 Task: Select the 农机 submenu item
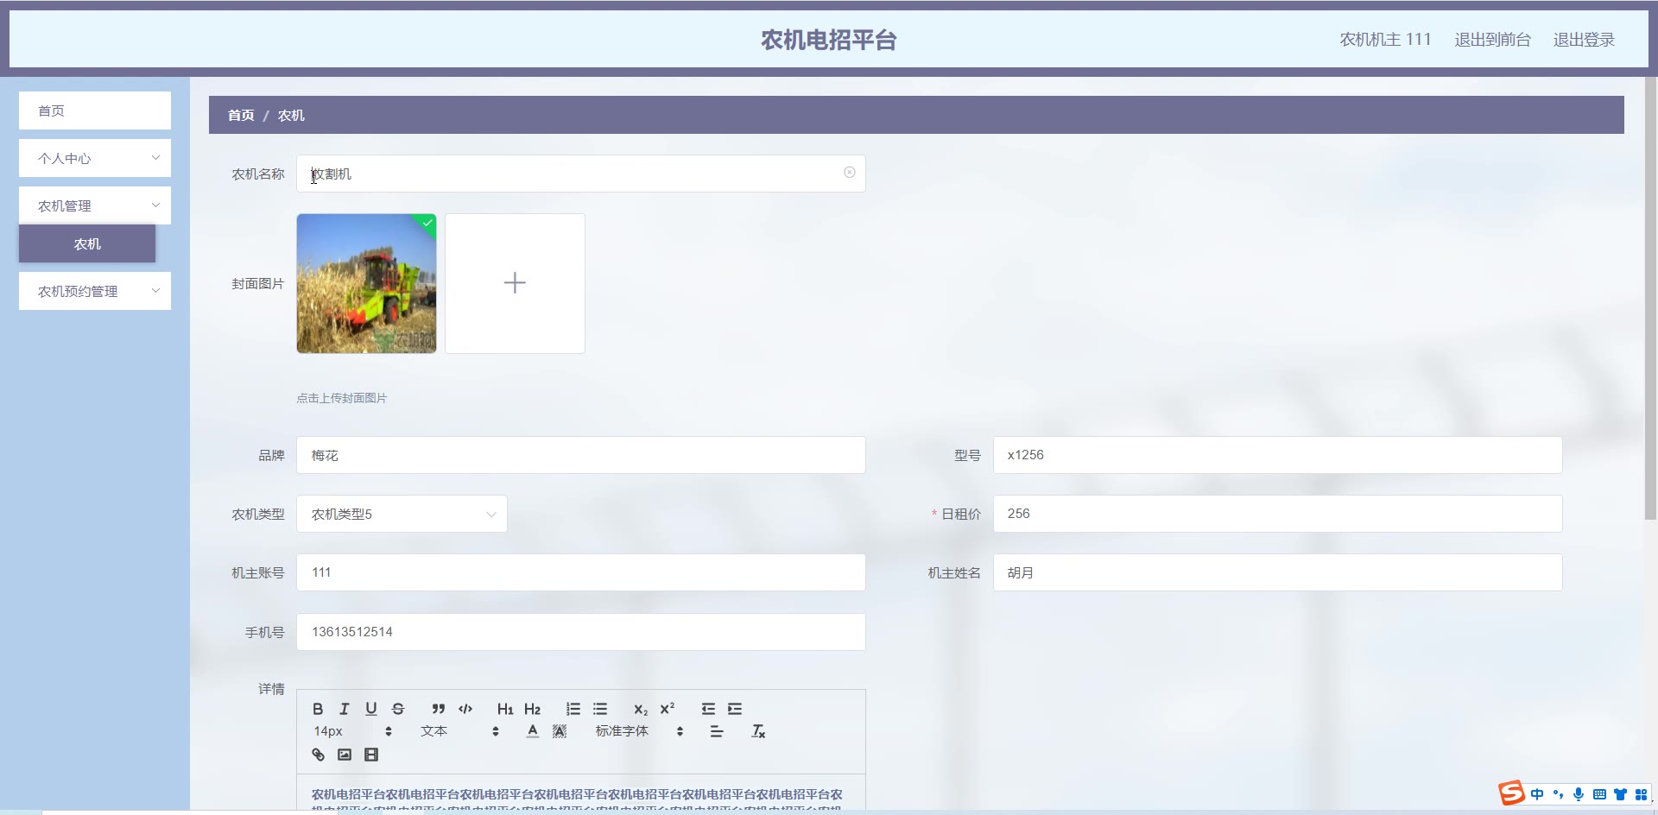click(87, 243)
